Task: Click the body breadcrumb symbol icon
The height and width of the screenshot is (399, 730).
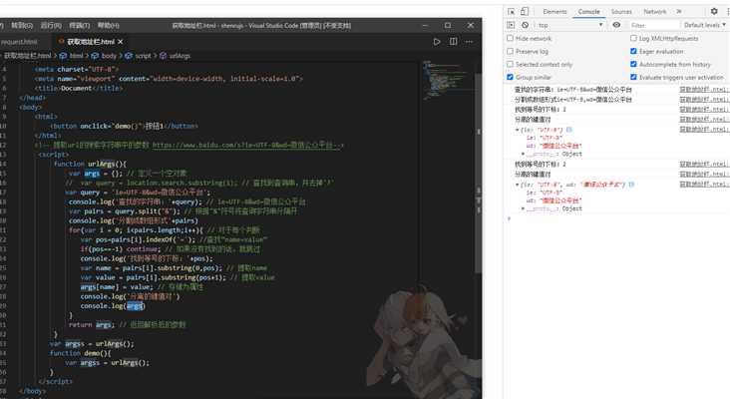Action: coord(95,56)
